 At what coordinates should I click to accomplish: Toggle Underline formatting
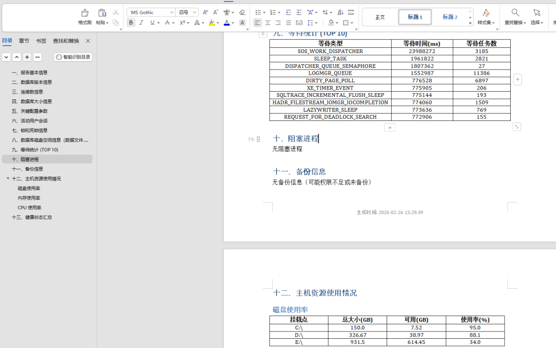pyautogui.click(x=152, y=23)
